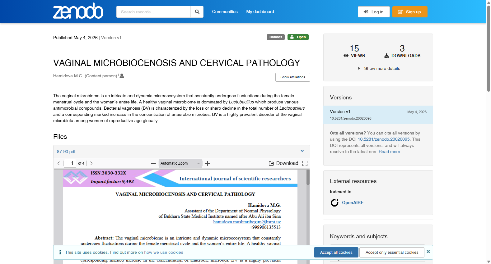
Task: Go to next PDF page
Action: 91,163
